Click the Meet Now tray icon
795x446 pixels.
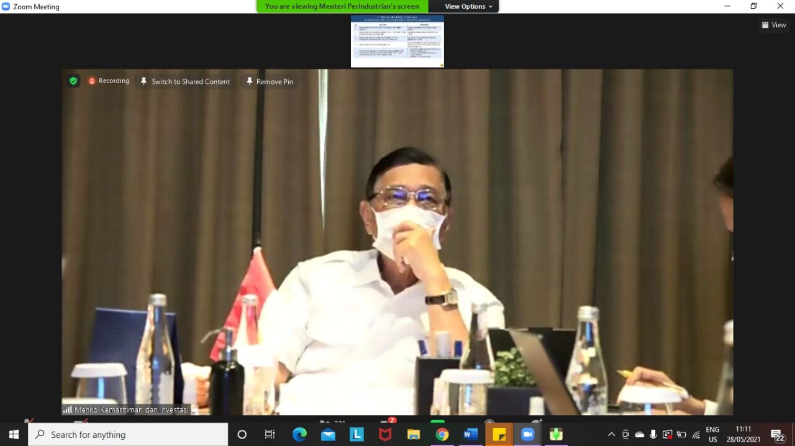tap(625, 435)
